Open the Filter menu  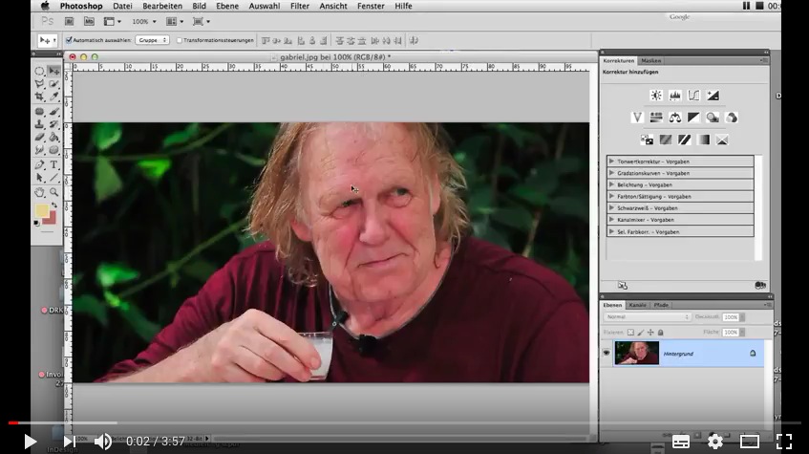click(x=300, y=6)
